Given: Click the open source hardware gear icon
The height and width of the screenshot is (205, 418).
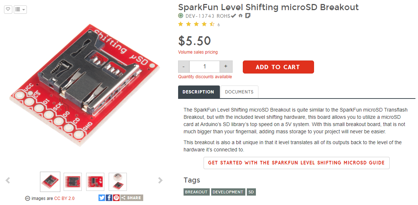Looking at the screenshot, I should [x=240, y=16].
